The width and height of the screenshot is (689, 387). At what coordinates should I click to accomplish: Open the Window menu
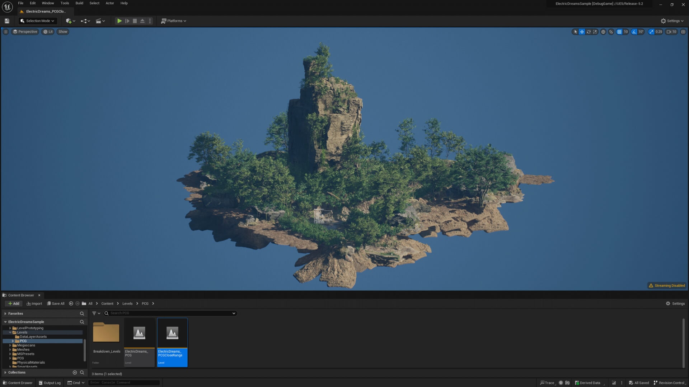pos(48,3)
